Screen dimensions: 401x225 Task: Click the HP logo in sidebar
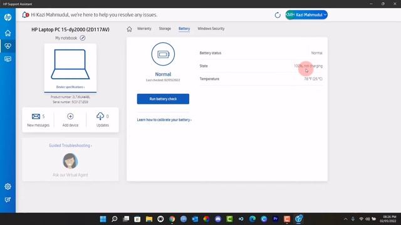[x=8, y=17]
